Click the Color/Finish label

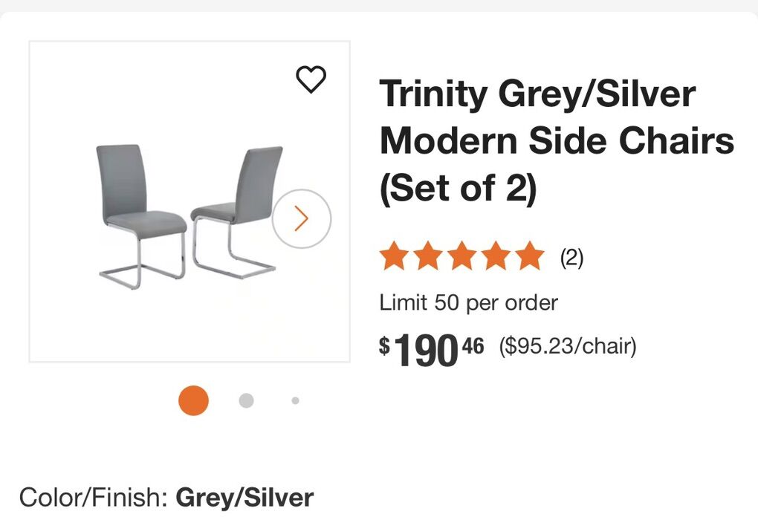click(94, 498)
